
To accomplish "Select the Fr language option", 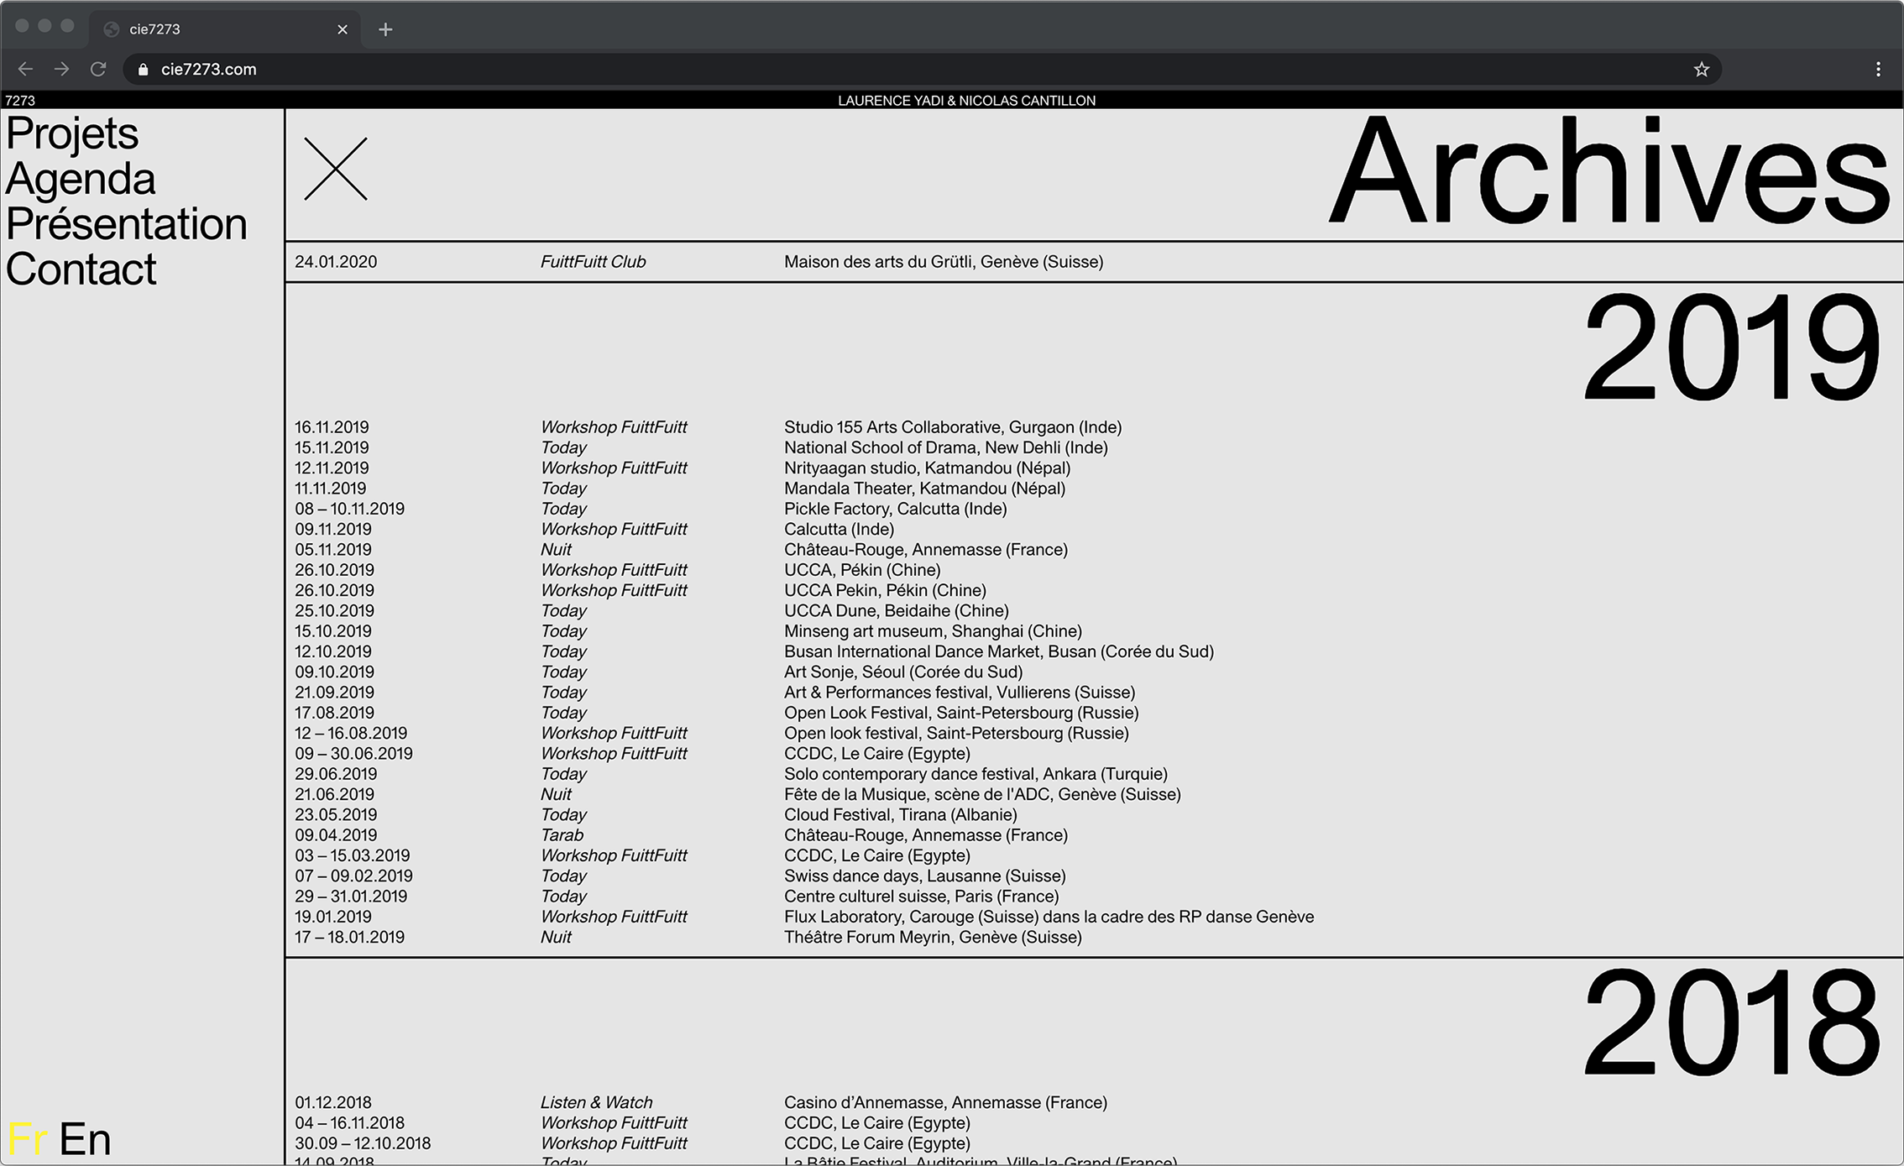I will pos(27,1139).
